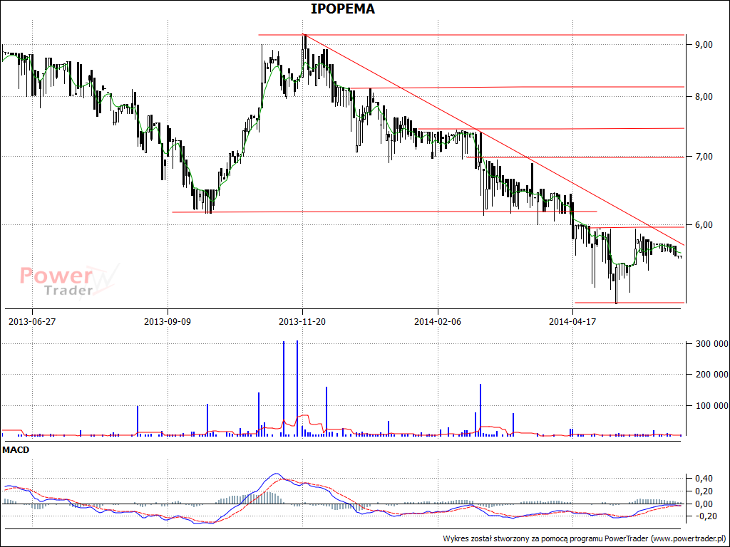Select the 9,00 price axis label
Viewport: 730px width, 547px height.
click(x=704, y=45)
